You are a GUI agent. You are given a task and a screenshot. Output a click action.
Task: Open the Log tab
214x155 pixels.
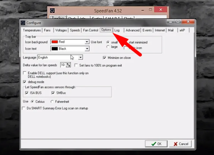(117, 30)
